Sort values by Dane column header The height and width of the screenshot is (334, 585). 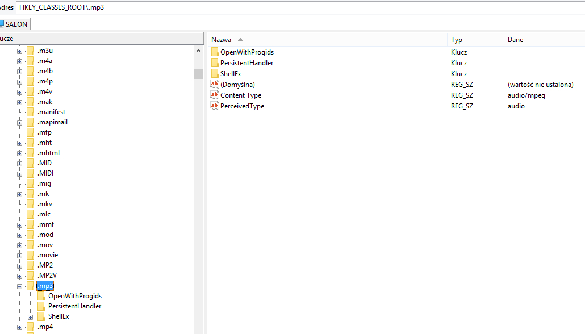tap(544, 40)
